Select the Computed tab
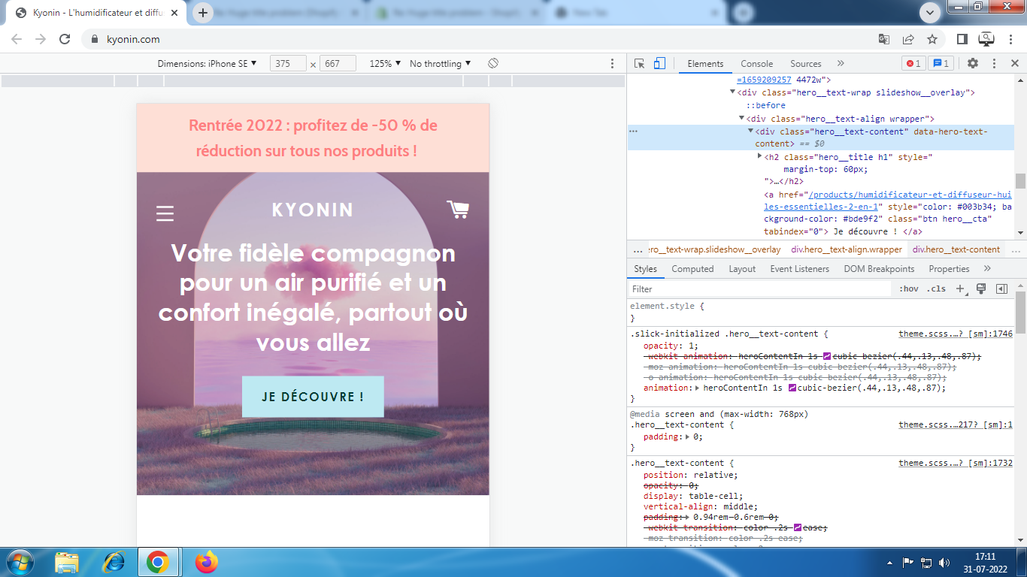The width and height of the screenshot is (1027, 577). [x=692, y=269]
